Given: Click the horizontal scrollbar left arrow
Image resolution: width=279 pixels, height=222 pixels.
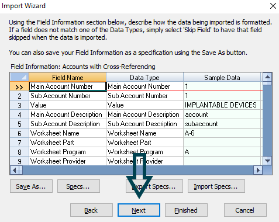Looking at the screenshot, I should tap(14, 170).
